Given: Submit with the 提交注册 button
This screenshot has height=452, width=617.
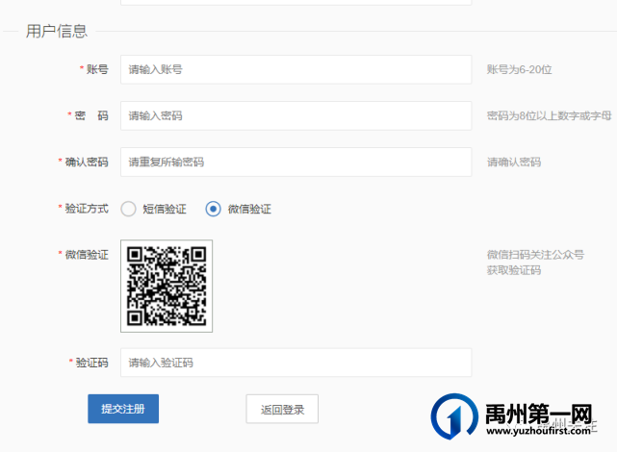Looking at the screenshot, I should (x=123, y=409).
